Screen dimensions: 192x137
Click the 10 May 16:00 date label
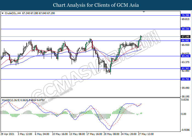coord(60,134)
